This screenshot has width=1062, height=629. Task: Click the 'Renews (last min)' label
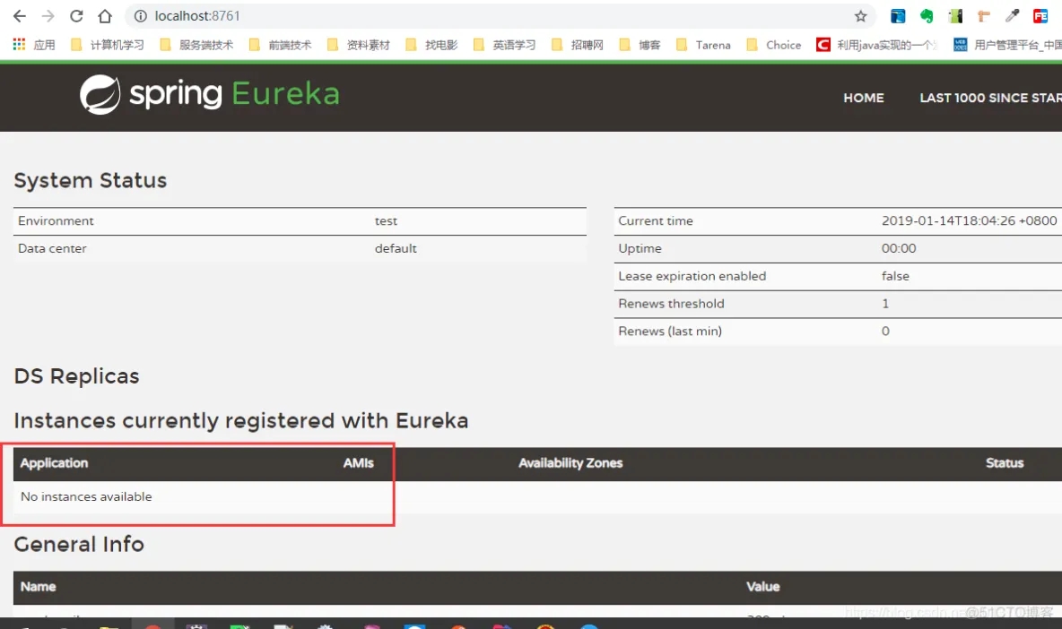click(670, 332)
